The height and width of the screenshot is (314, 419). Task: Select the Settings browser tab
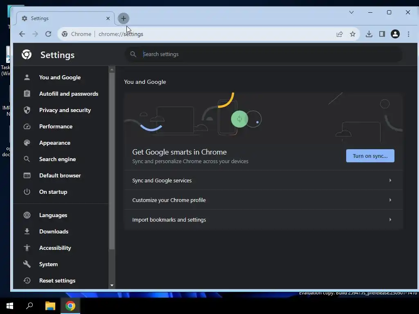(x=65, y=18)
